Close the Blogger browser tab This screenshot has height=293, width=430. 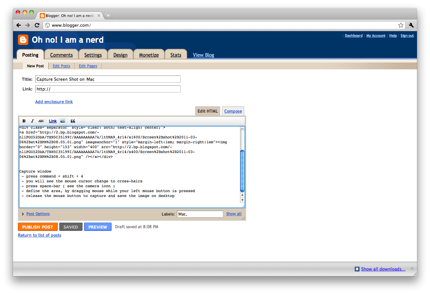99,16
